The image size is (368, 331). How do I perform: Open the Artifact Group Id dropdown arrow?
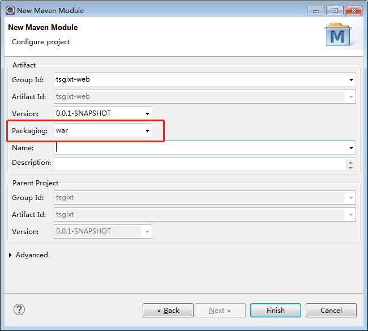[x=351, y=80]
